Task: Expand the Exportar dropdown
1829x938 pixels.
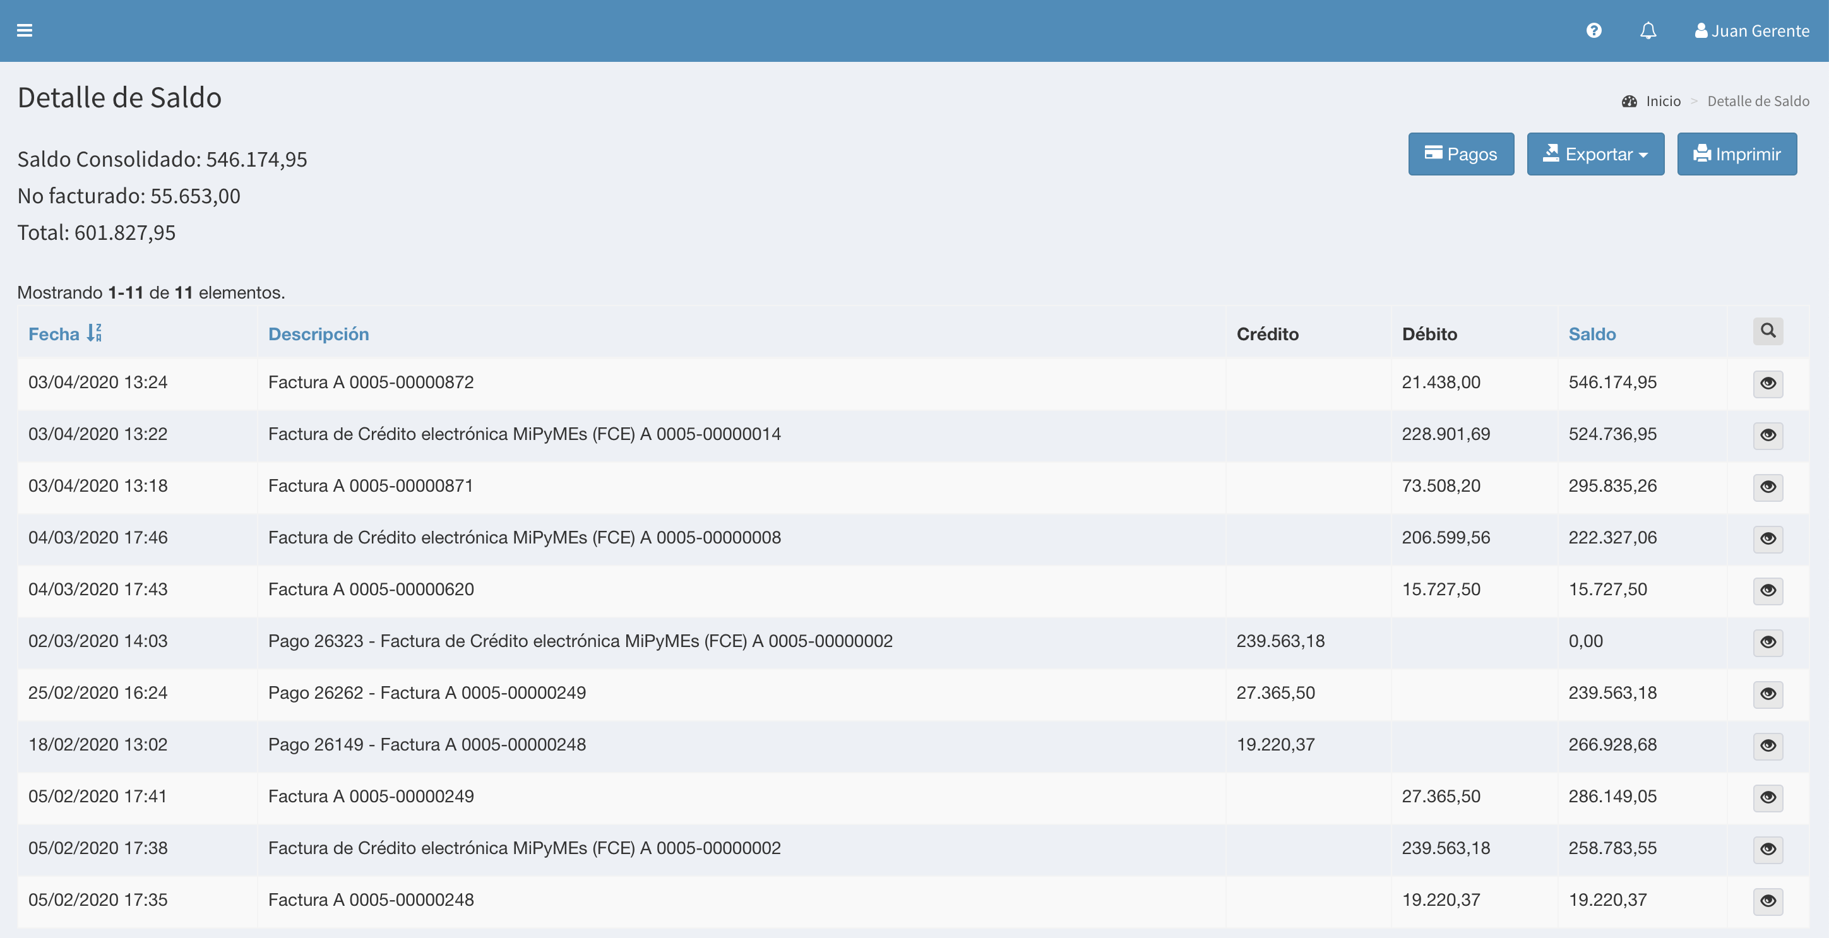Action: tap(1595, 154)
